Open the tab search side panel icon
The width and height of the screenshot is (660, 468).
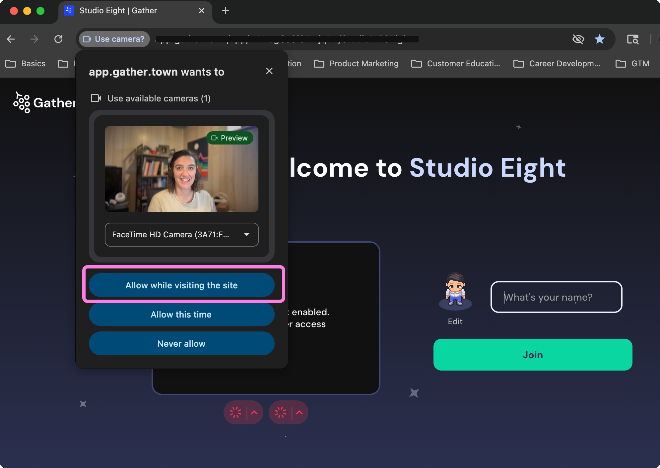[x=632, y=39]
